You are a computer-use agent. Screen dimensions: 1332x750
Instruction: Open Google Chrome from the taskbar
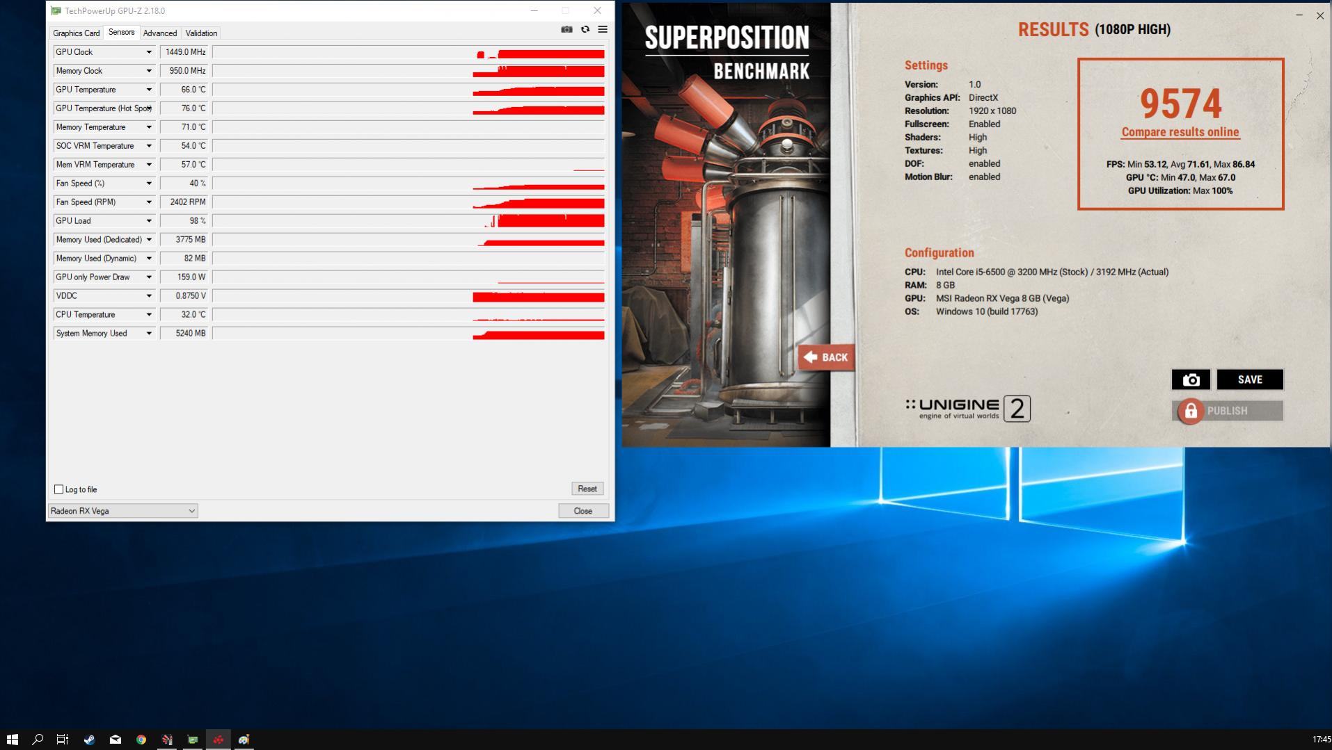[141, 739]
